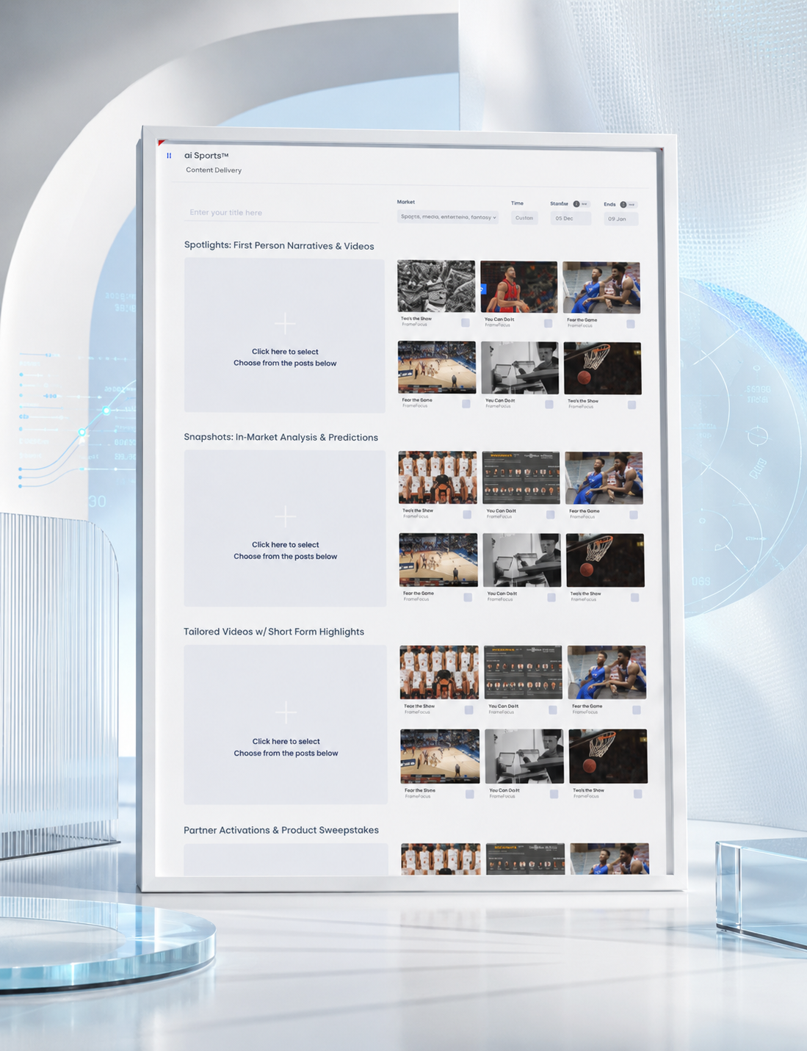Select the arena court thumbnail in Tailored Videos

pos(440,756)
